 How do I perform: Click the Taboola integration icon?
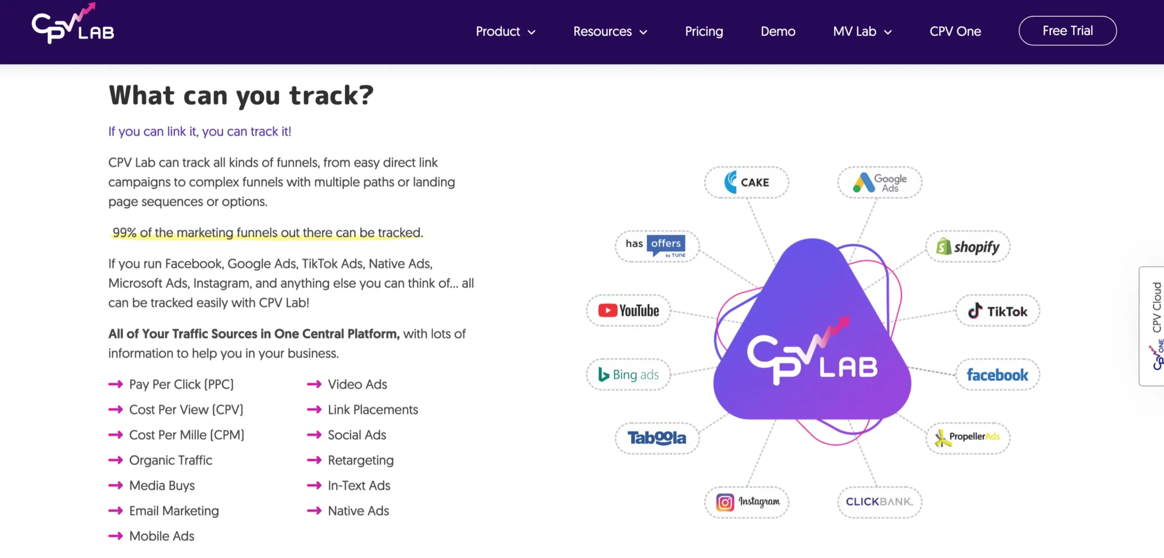[656, 437]
